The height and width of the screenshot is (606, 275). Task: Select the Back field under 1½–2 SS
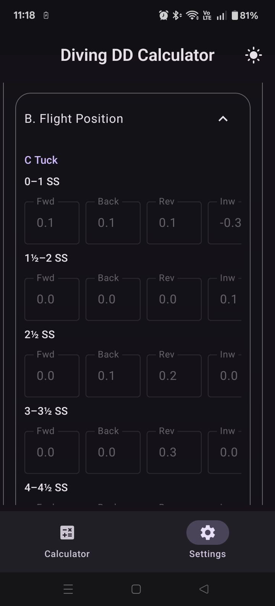click(x=113, y=299)
